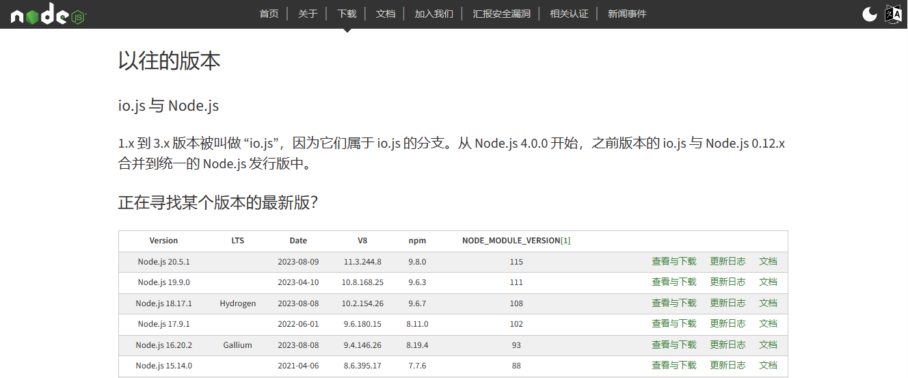
Task: Click module version 115
Action: [516, 262]
